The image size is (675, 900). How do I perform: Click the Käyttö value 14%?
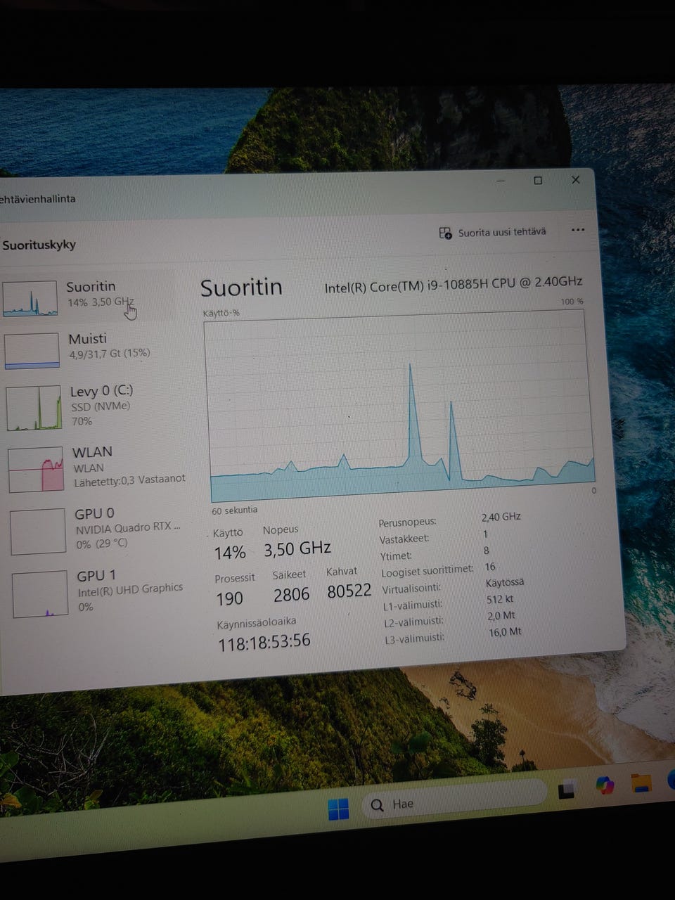[x=229, y=553]
